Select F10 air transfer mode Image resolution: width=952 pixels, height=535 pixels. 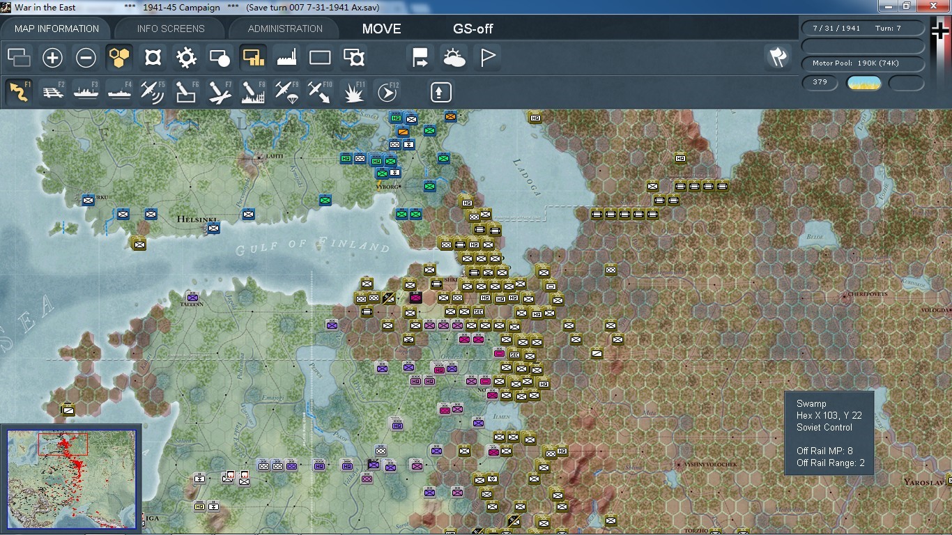tap(320, 92)
